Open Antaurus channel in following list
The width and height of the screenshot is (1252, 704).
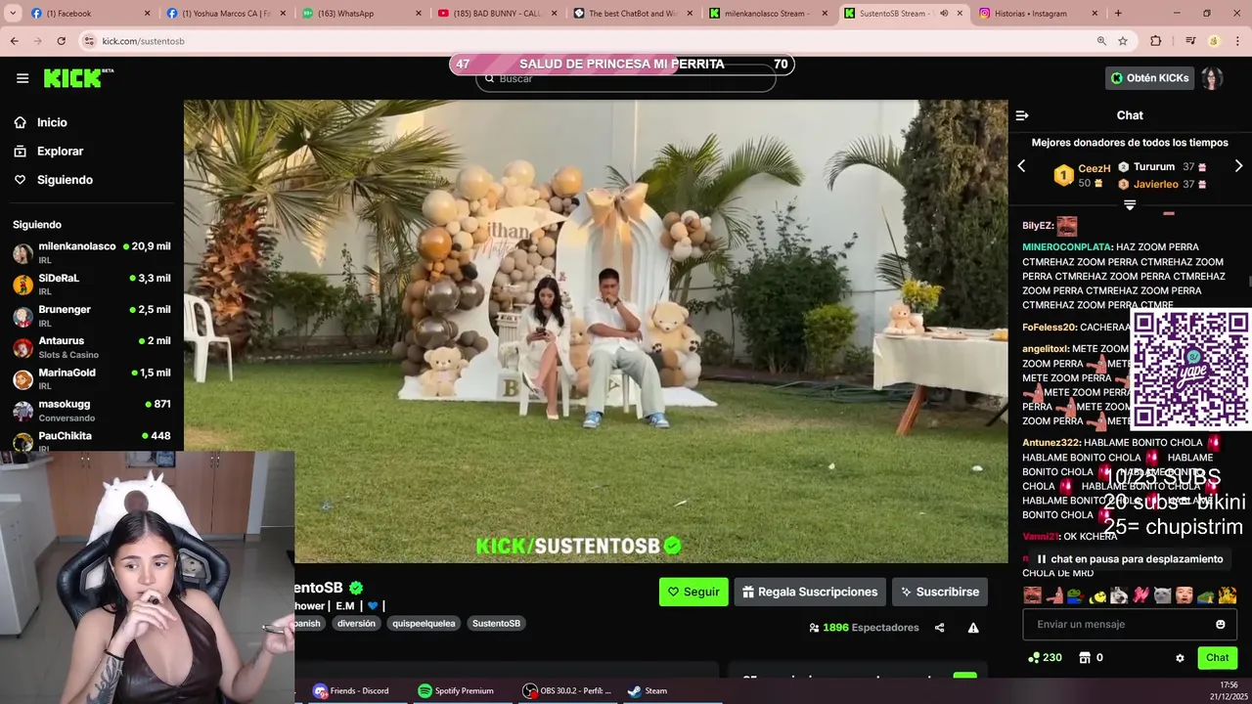pyautogui.click(x=92, y=346)
